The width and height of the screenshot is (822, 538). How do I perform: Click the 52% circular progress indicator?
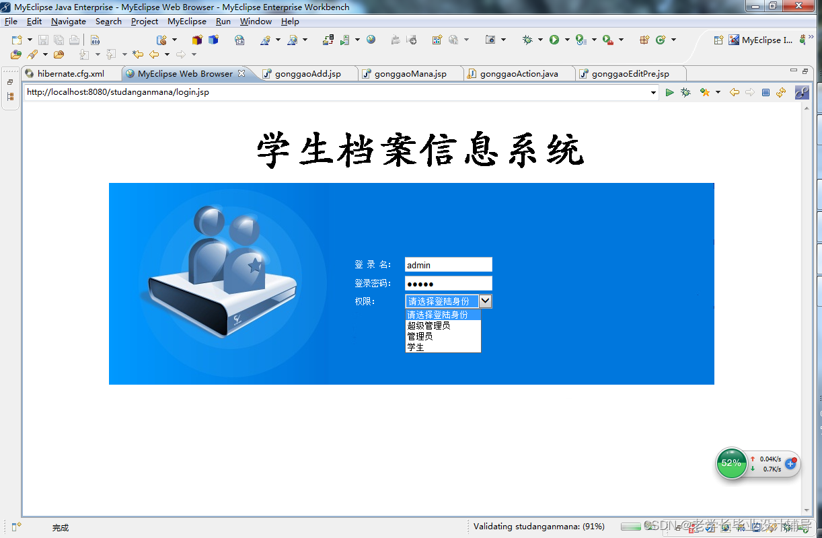pyautogui.click(x=731, y=464)
